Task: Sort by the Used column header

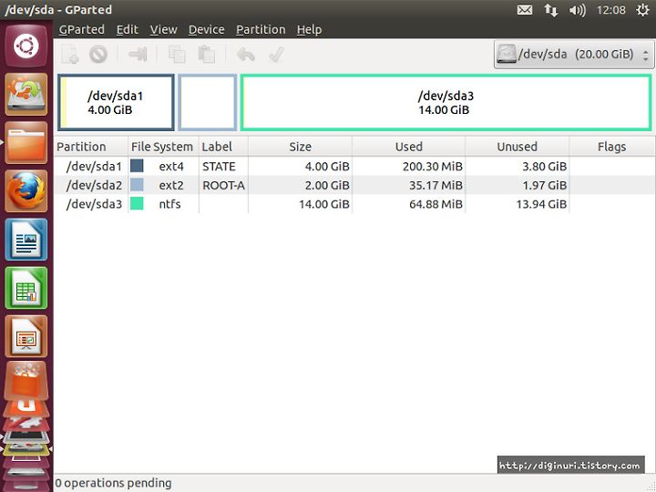Action: coord(409,147)
